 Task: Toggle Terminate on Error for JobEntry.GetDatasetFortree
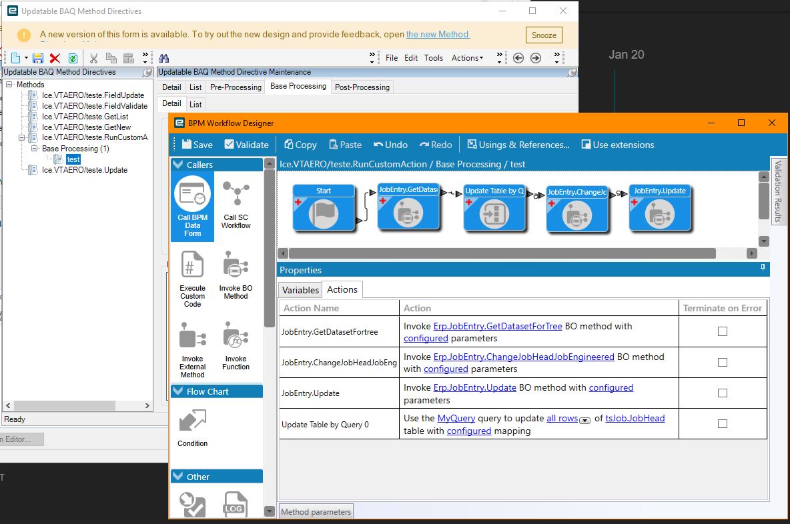pyautogui.click(x=723, y=331)
